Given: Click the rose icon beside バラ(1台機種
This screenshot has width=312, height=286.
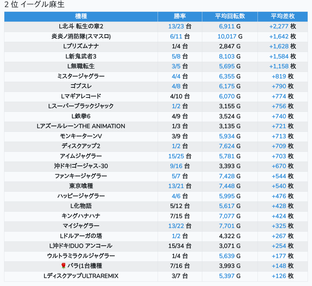Looking at the screenshot, I should click(63, 266).
